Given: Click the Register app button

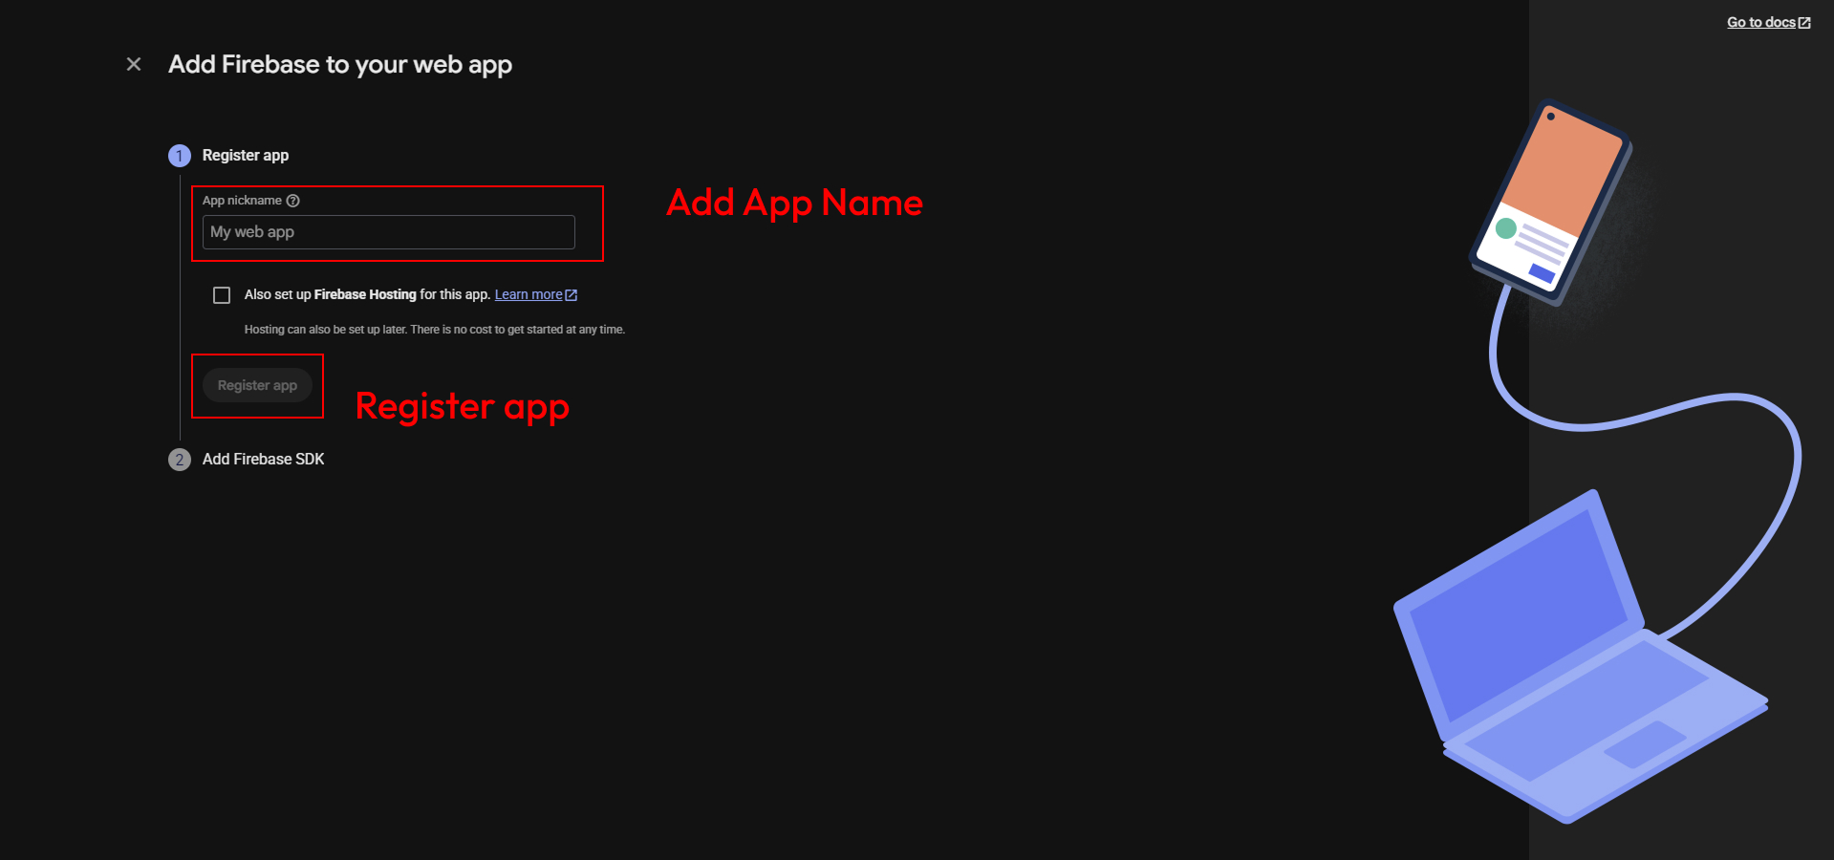Looking at the screenshot, I should point(256,385).
